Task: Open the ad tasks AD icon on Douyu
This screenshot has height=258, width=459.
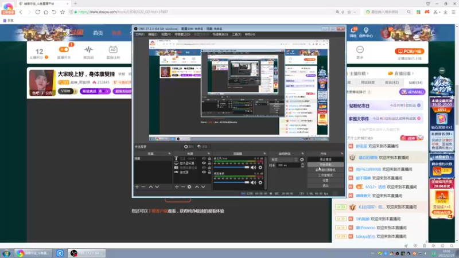Action: point(113,49)
